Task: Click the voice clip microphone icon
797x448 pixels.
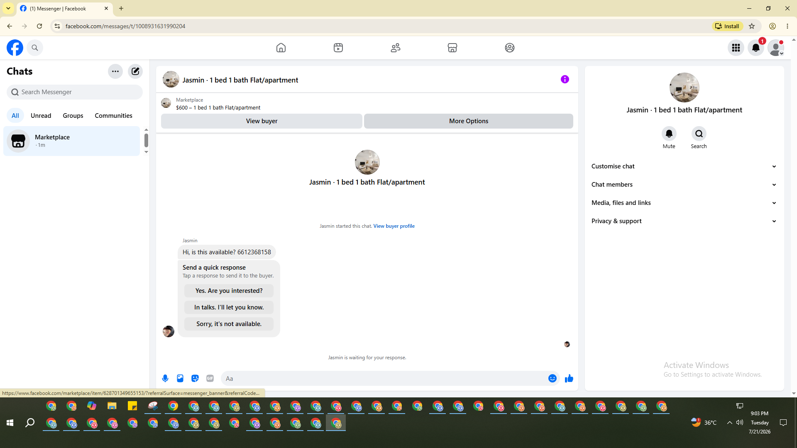Action: (165, 378)
